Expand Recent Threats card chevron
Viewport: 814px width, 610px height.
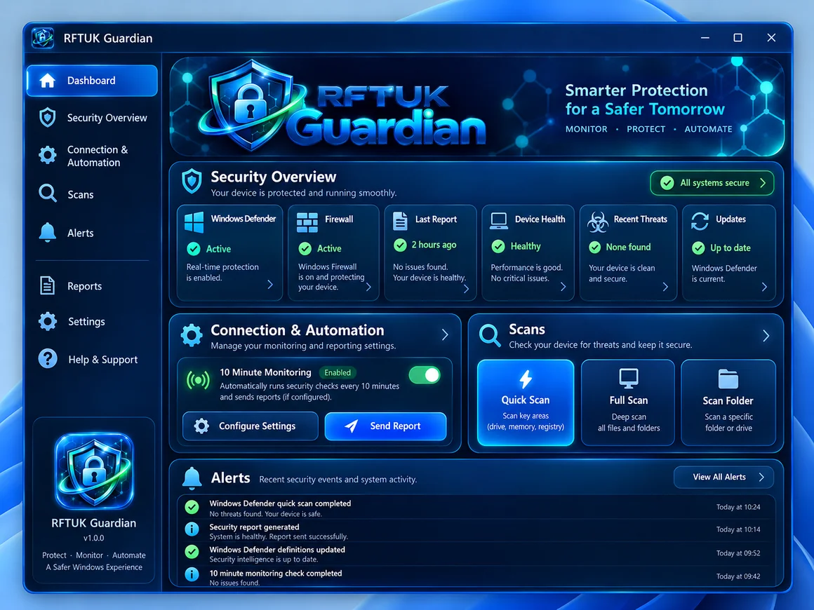(665, 287)
